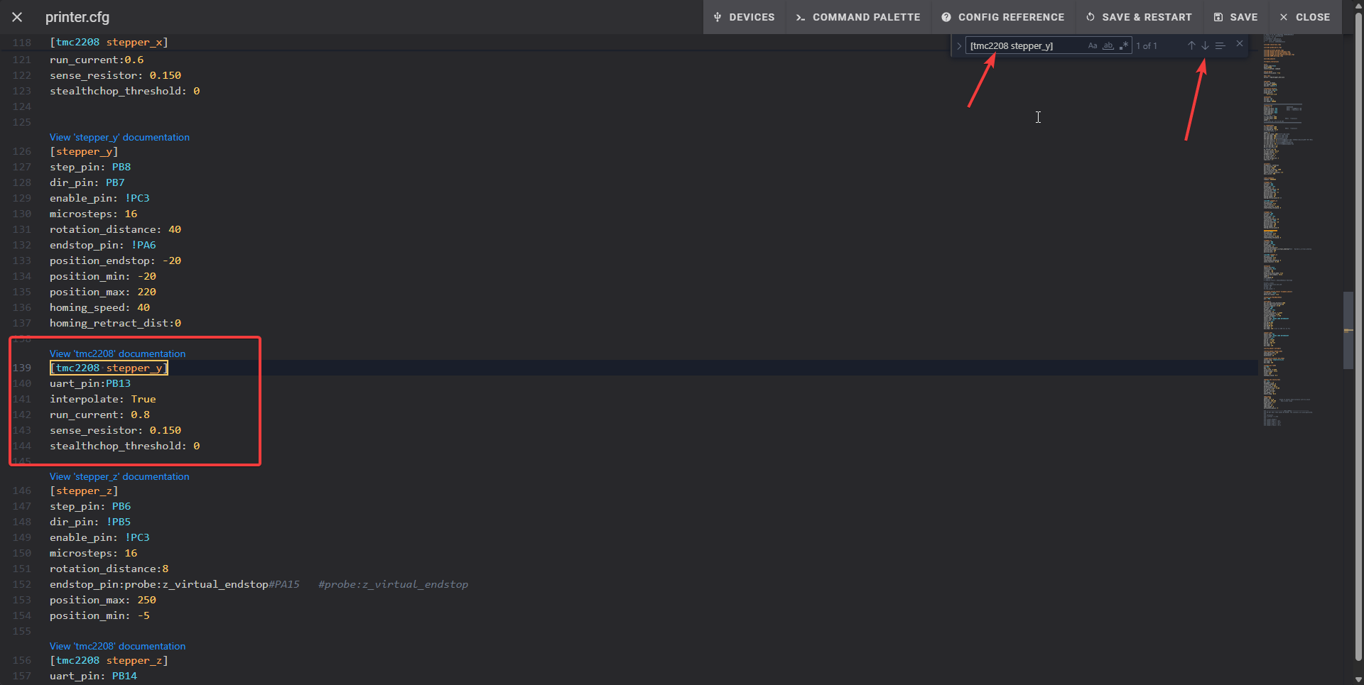Click line 'rotation_distance:8'
1364x685 pixels.
(109, 569)
